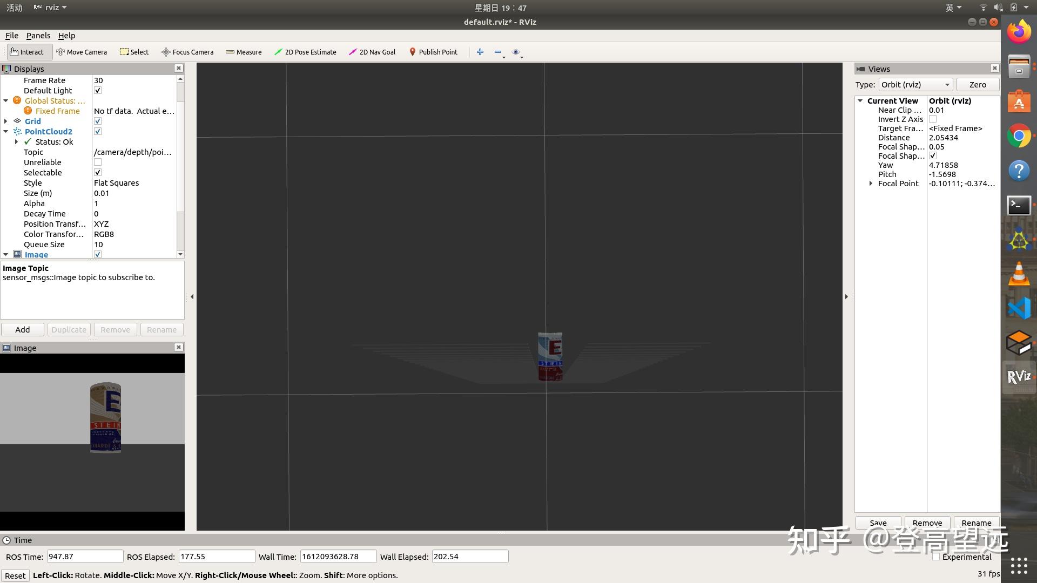Open the Panels menu
1037x583 pixels.
[38, 36]
